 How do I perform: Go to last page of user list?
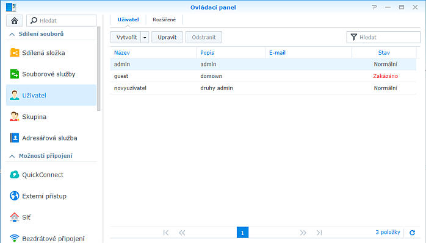coord(319,233)
